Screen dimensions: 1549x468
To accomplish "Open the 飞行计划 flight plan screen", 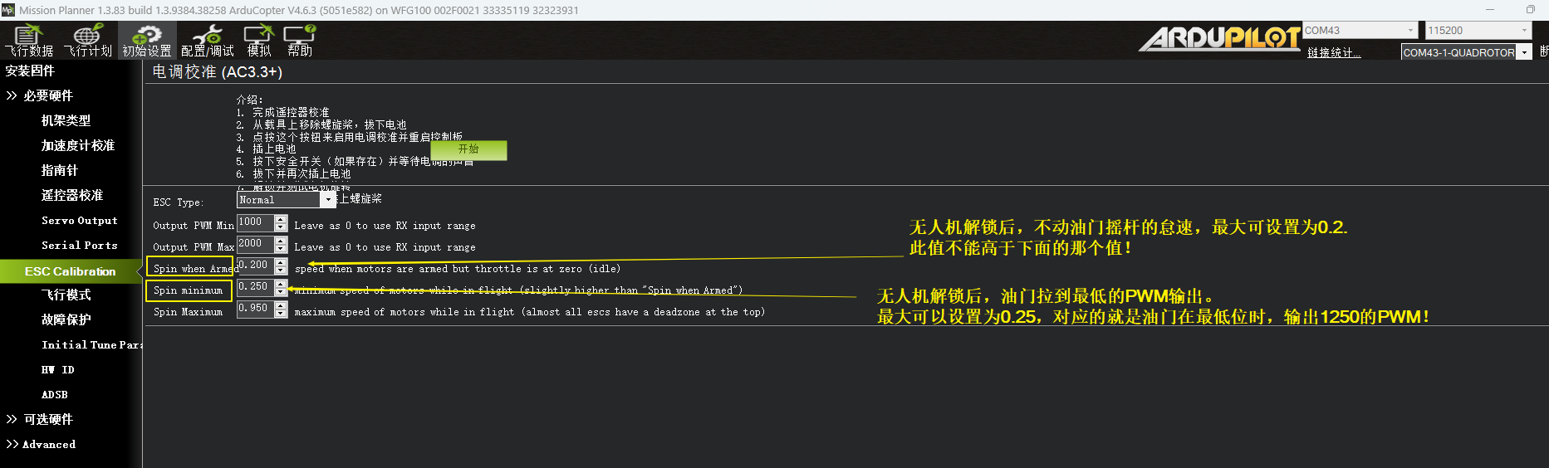I will pos(88,41).
